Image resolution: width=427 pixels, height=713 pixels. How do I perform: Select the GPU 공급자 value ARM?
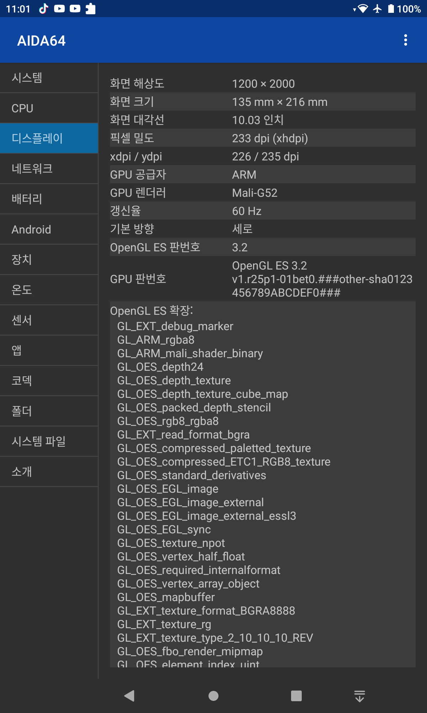pos(244,175)
